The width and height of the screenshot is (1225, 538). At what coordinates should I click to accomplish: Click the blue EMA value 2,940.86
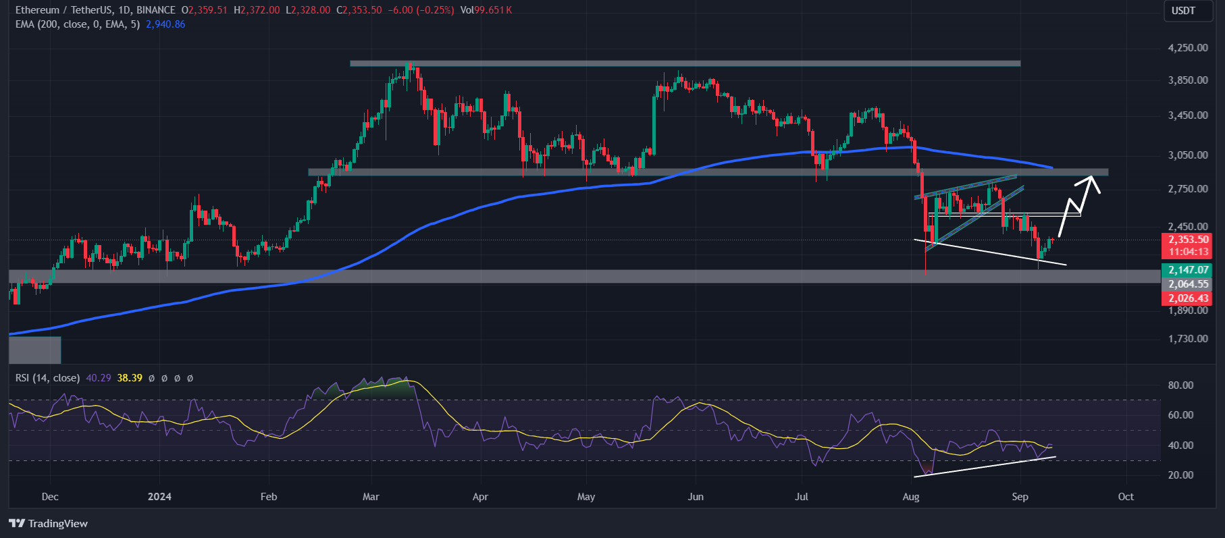165,24
